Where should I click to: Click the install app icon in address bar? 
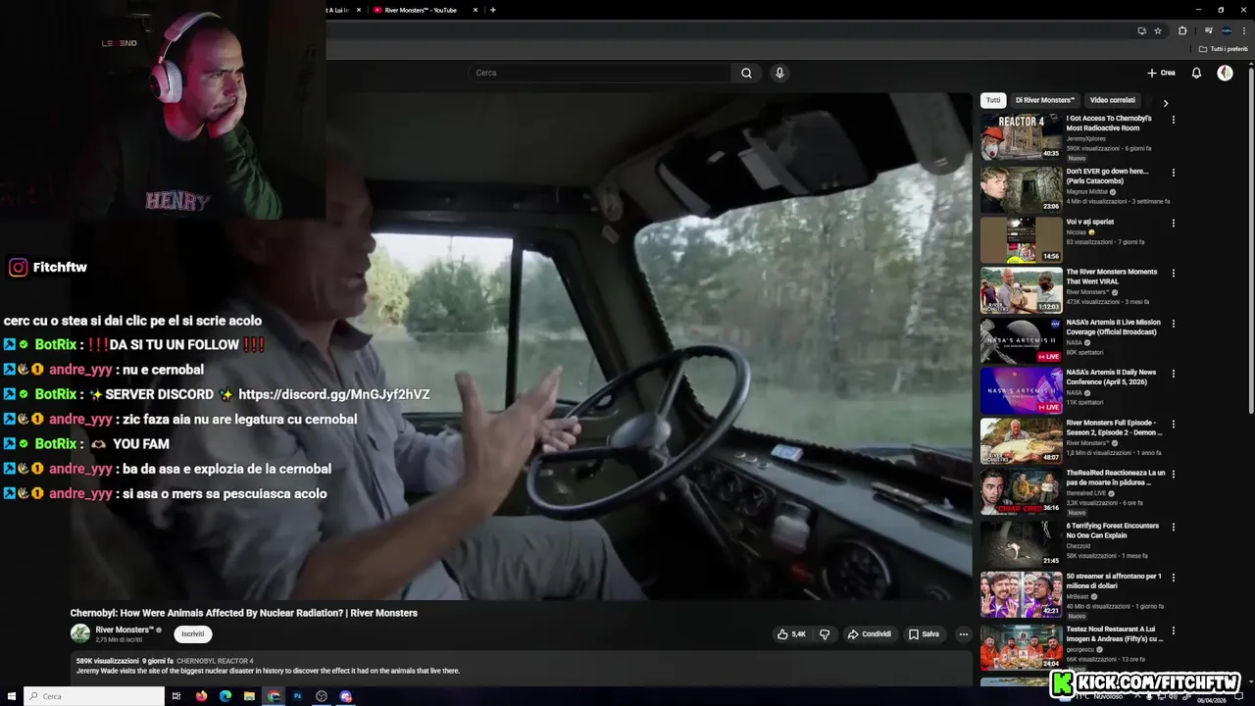point(1141,30)
